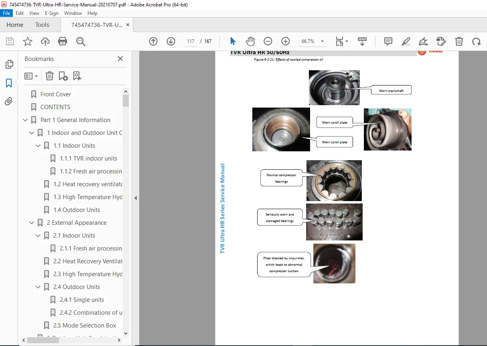
Task: Print the document with the printer icon
Action: 63,41
